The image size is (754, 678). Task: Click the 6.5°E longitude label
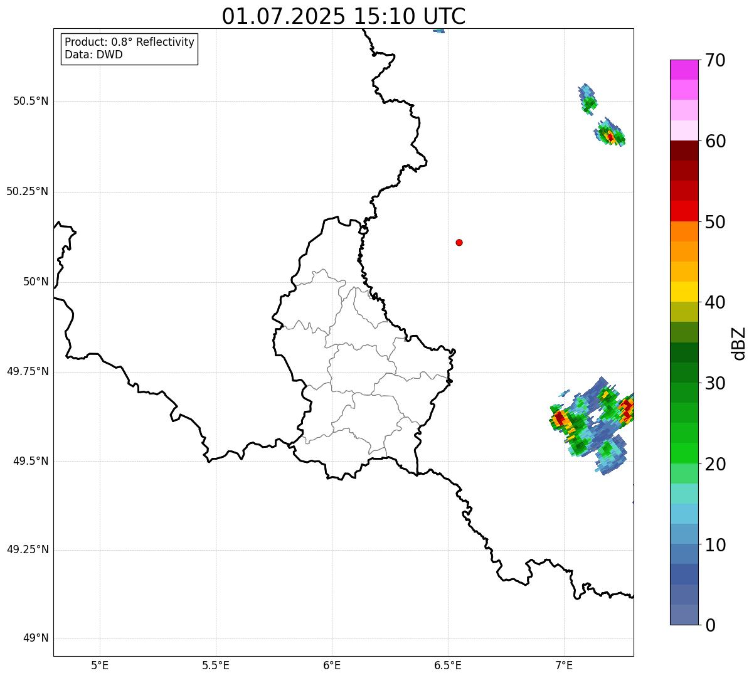[x=448, y=665]
